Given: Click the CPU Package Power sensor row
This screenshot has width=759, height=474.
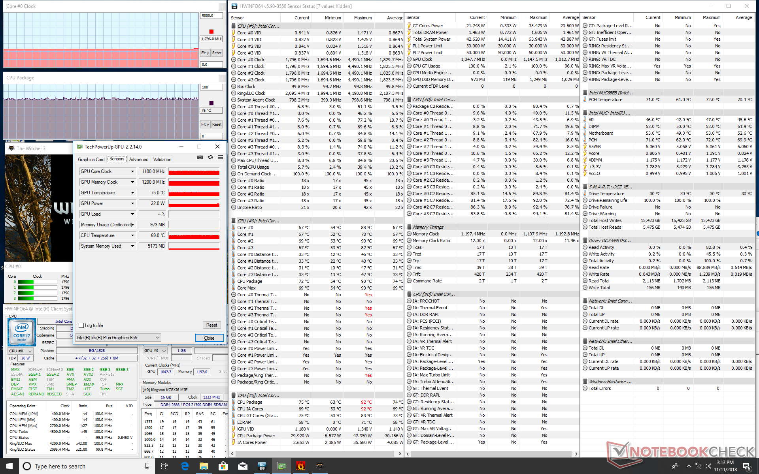Looking at the screenshot, I should [317, 436].
